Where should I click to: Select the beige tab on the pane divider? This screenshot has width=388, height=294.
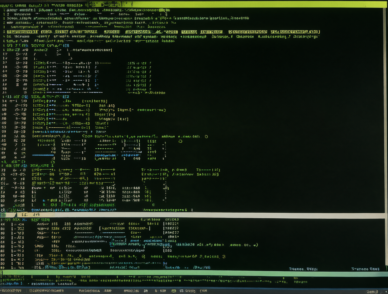coord(36,215)
